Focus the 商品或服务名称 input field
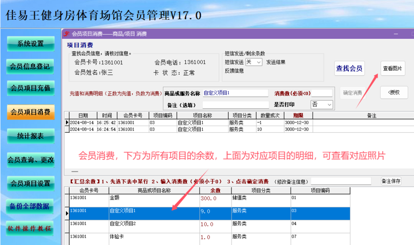 (x=235, y=93)
